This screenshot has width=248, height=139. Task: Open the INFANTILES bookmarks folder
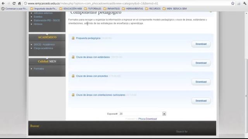click(x=112, y=8)
